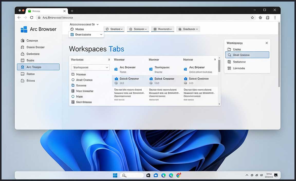This screenshot has width=296, height=181.
Task: Go back with the back arrow
Action: (x=19, y=17)
